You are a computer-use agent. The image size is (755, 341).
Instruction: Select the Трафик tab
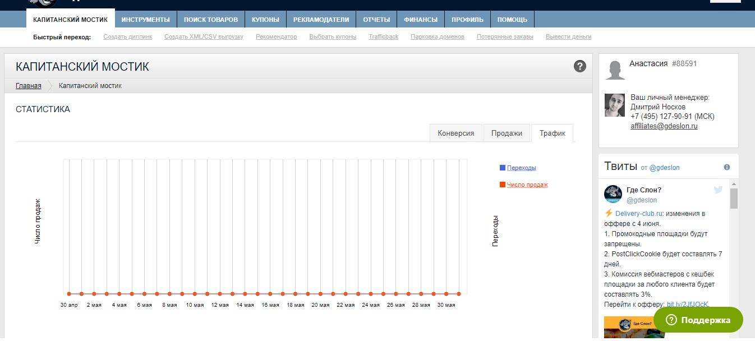552,133
